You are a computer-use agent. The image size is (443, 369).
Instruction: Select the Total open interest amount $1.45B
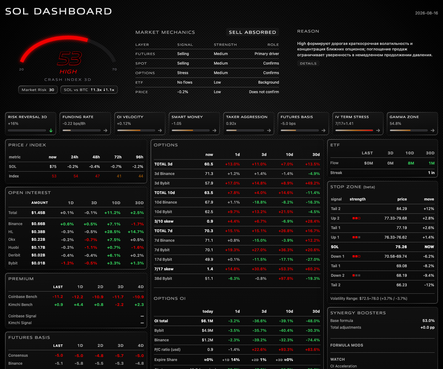pyautogui.click(x=38, y=213)
